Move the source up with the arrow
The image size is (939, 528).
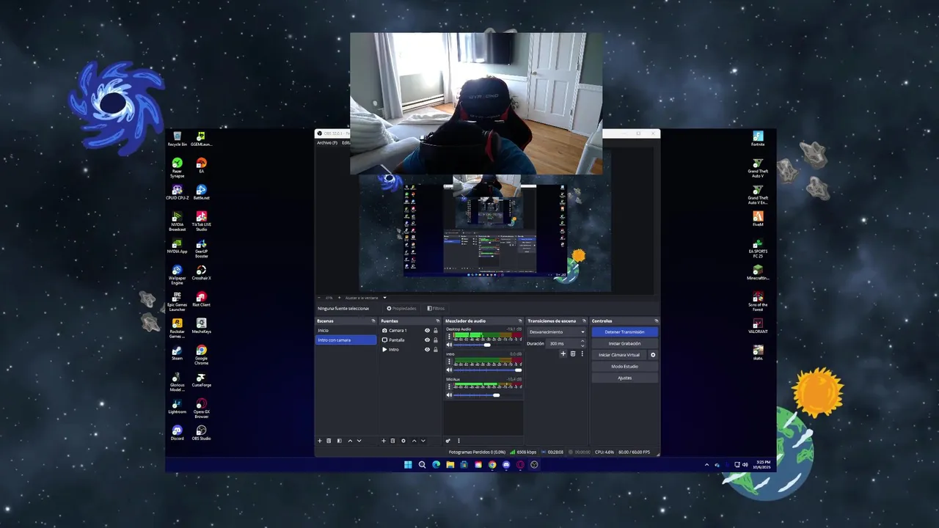coord(413,441)
